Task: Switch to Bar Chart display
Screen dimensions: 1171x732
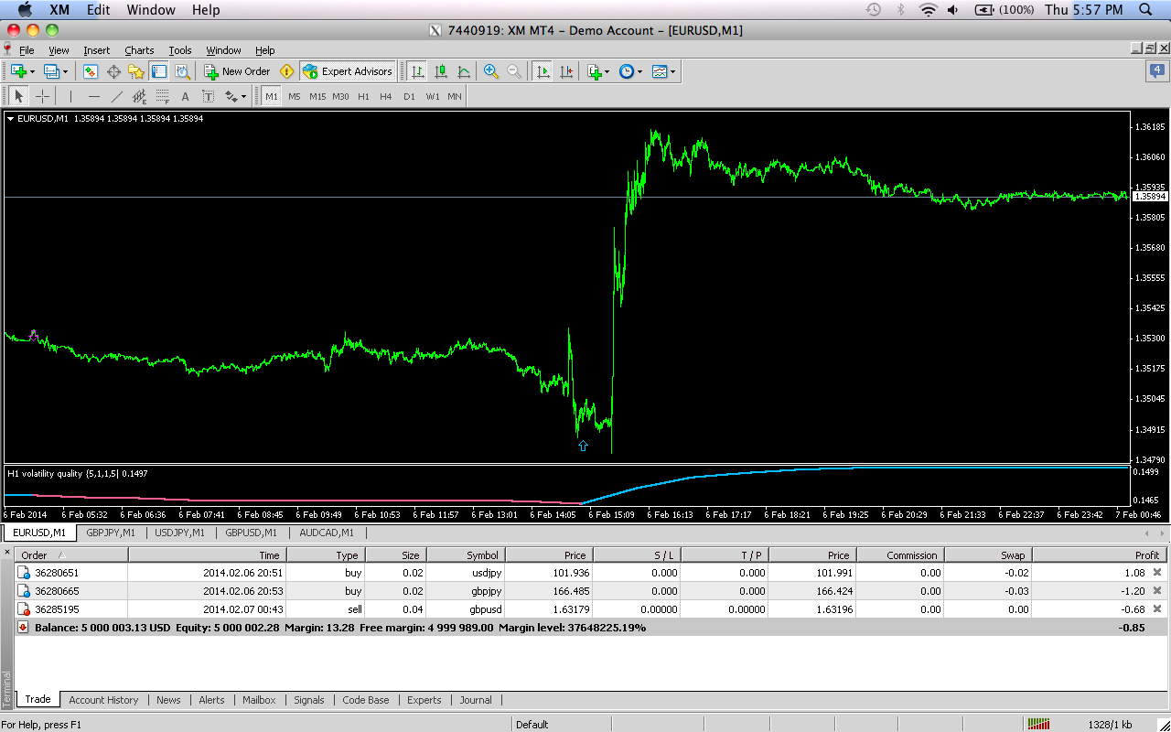Action: [418, 71]
